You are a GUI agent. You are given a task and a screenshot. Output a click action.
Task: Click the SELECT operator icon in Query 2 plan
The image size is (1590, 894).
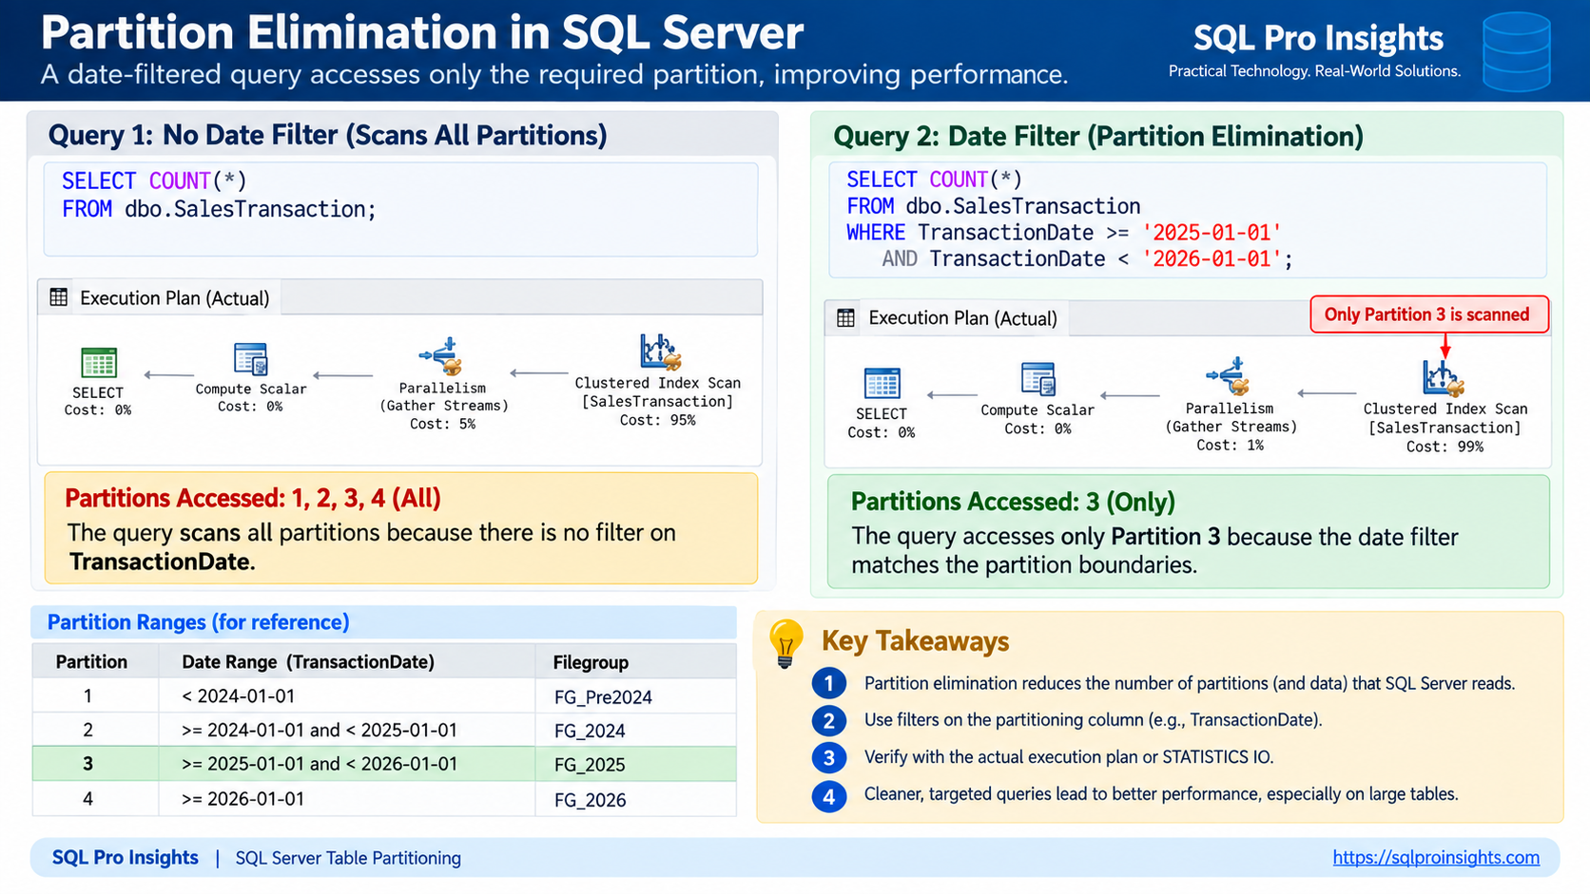tap(882, 384)
